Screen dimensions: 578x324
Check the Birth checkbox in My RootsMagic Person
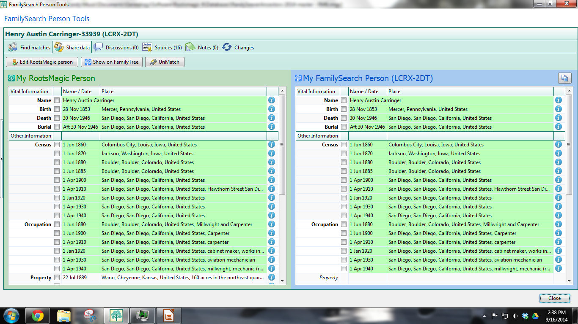56,109
